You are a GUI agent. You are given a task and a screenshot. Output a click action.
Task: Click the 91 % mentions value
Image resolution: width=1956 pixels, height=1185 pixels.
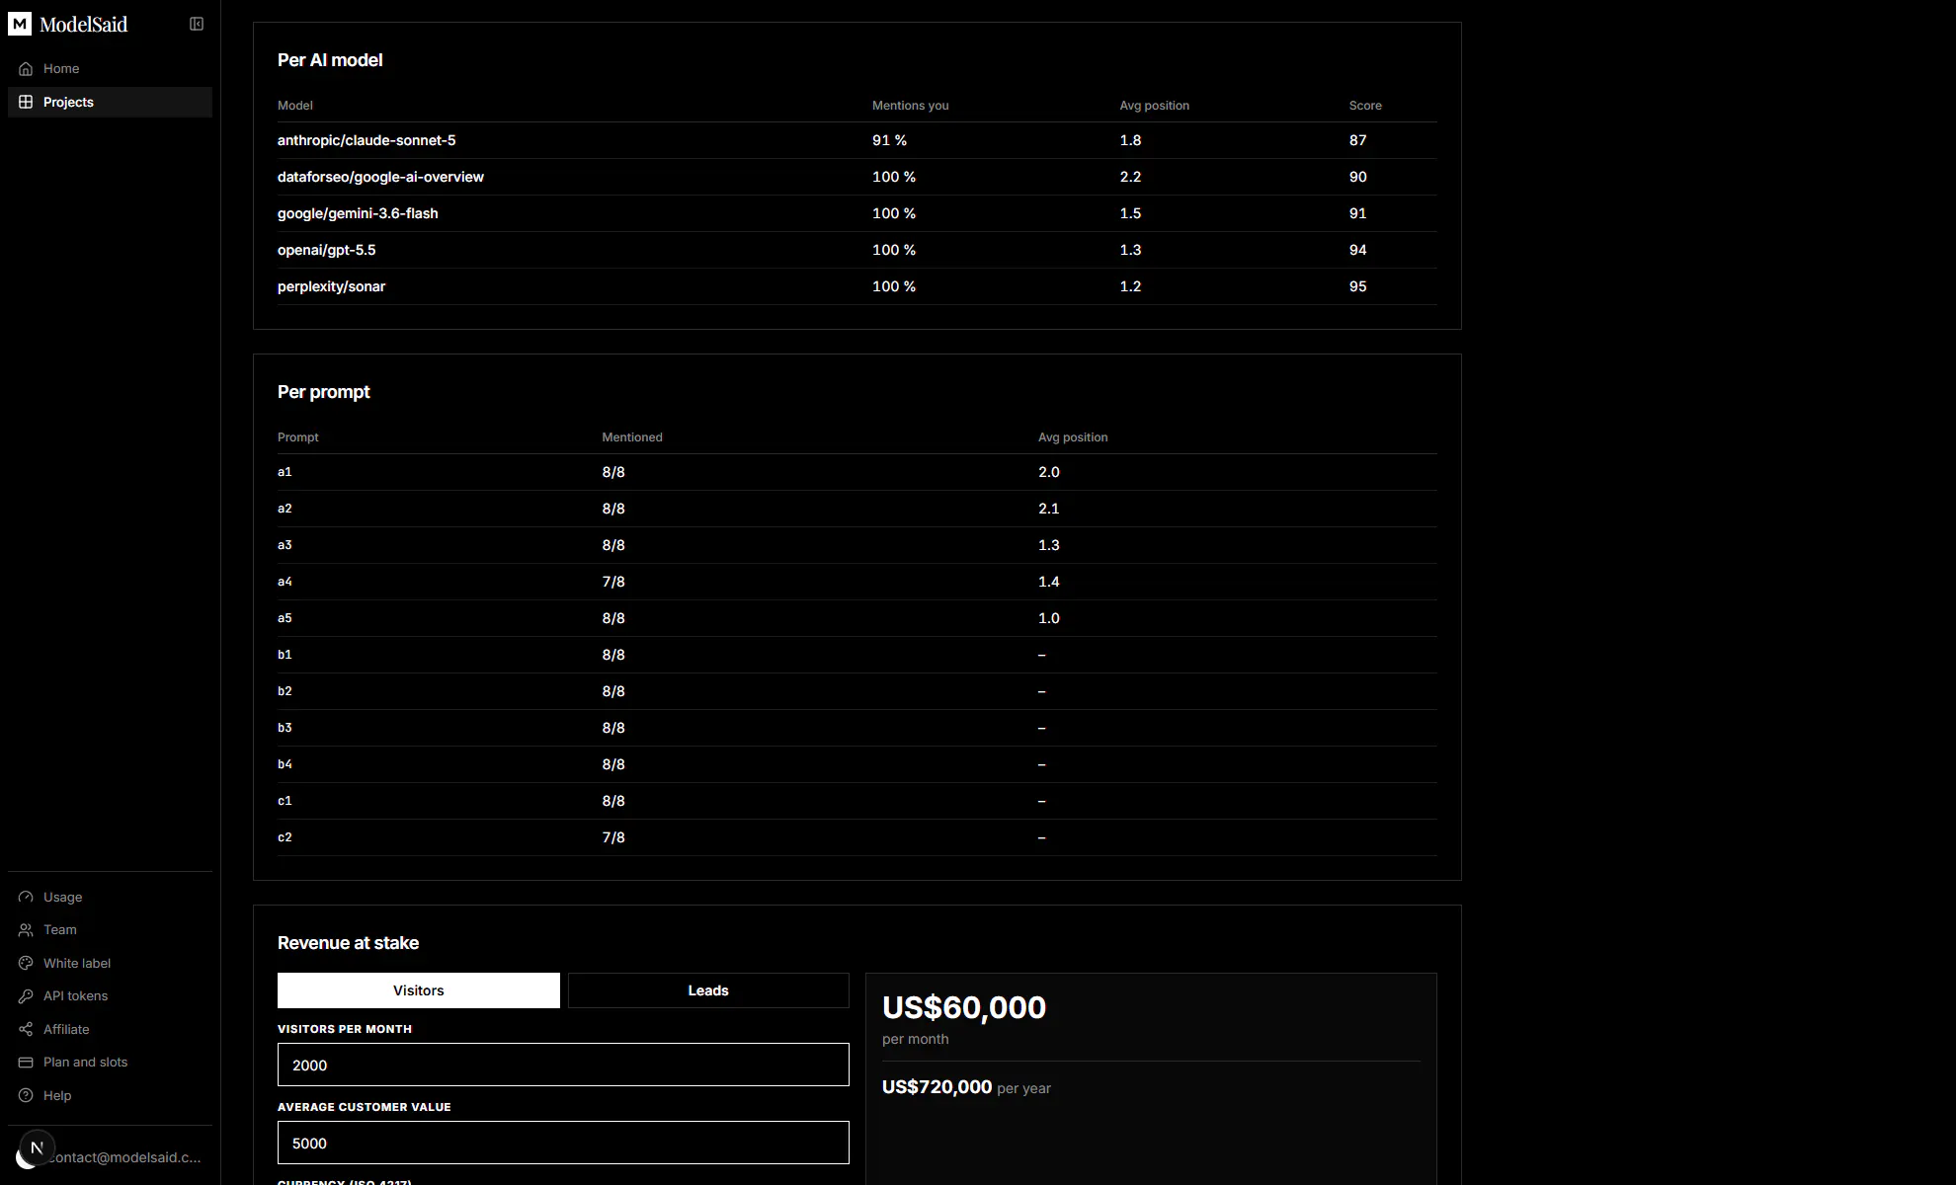[889, 140]
